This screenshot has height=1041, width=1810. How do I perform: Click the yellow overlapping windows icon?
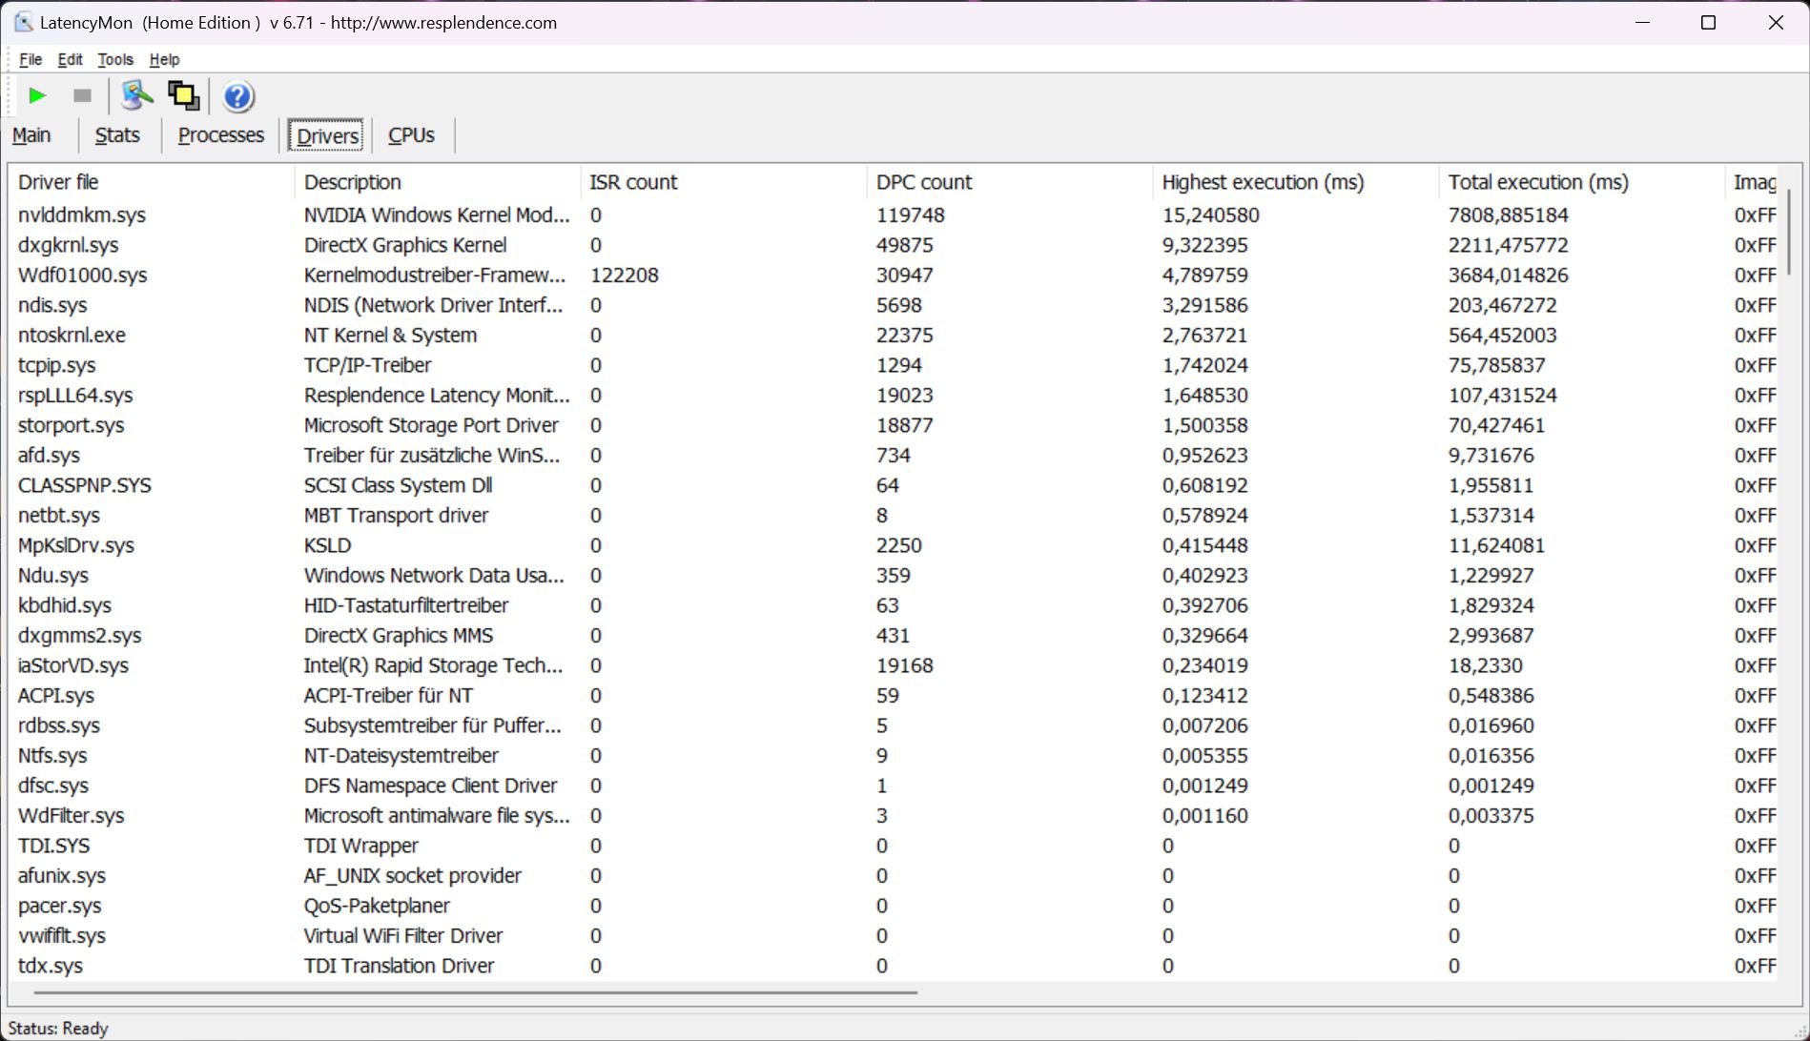point(183,96)
